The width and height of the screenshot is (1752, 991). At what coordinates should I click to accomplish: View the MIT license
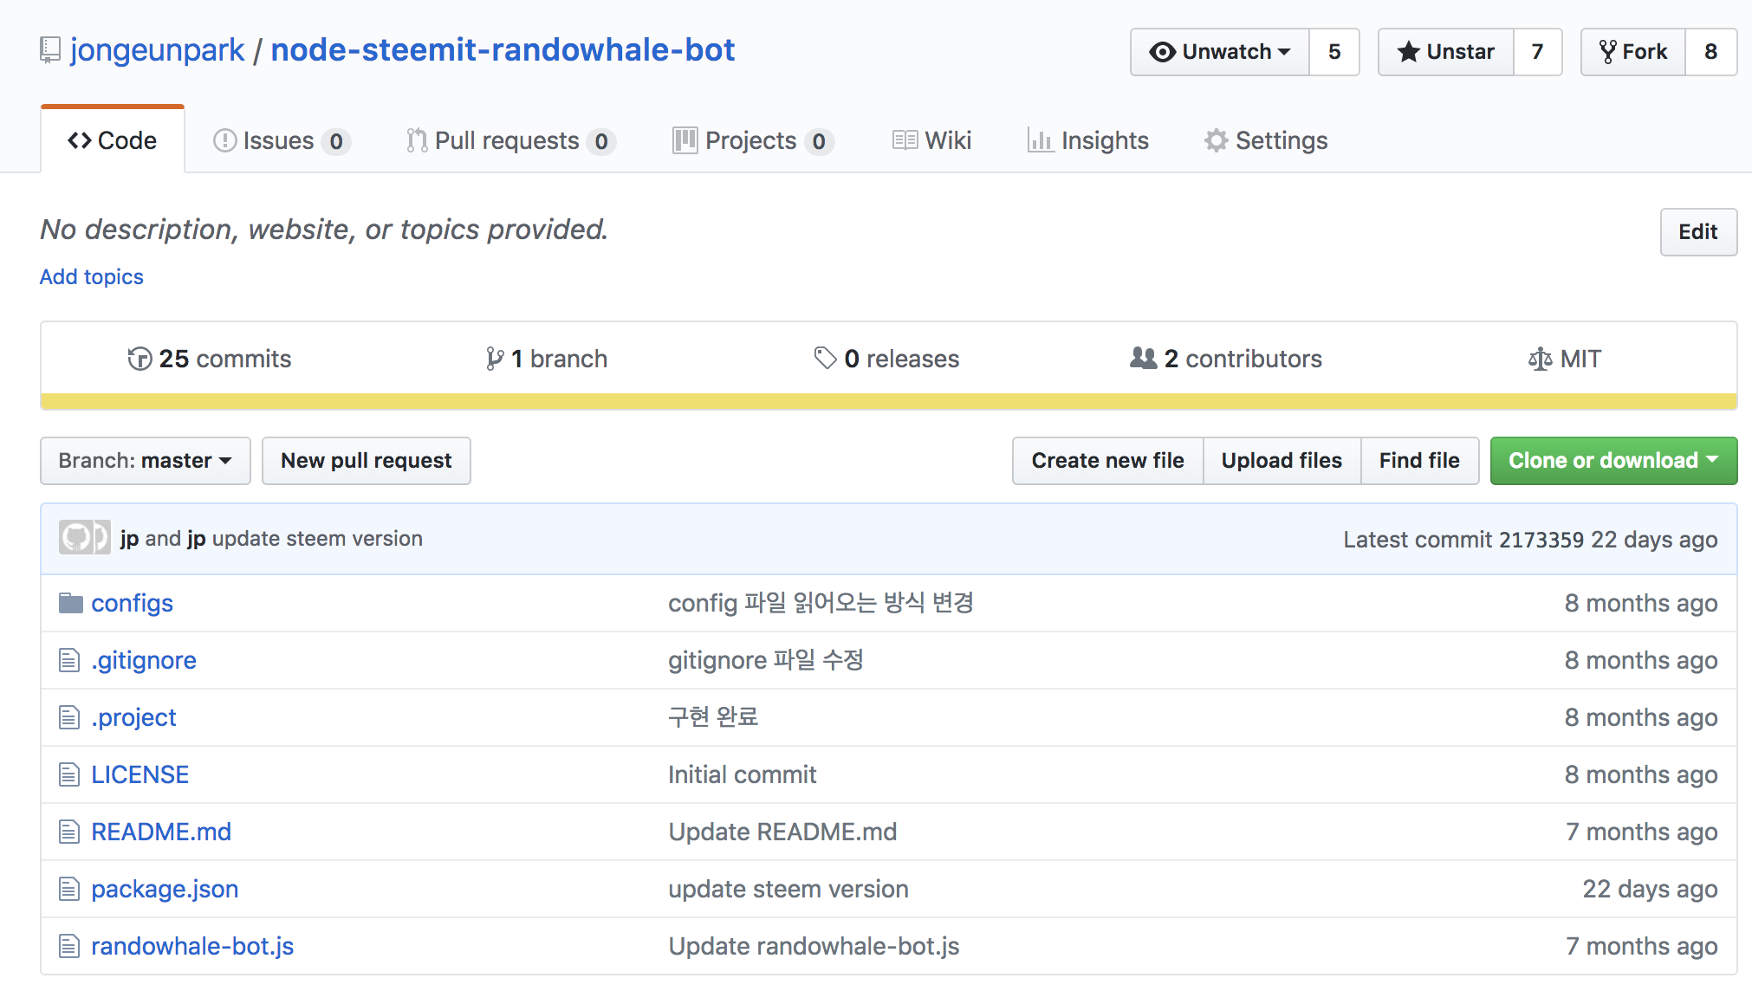click(1565, 359)
